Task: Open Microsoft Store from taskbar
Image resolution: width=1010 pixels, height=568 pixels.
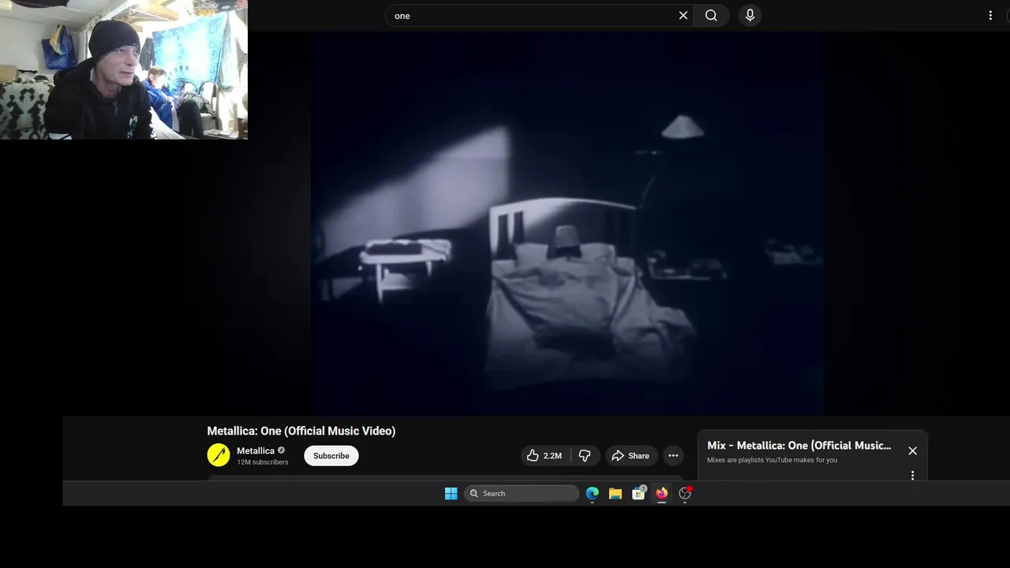Action: (638, 493)
